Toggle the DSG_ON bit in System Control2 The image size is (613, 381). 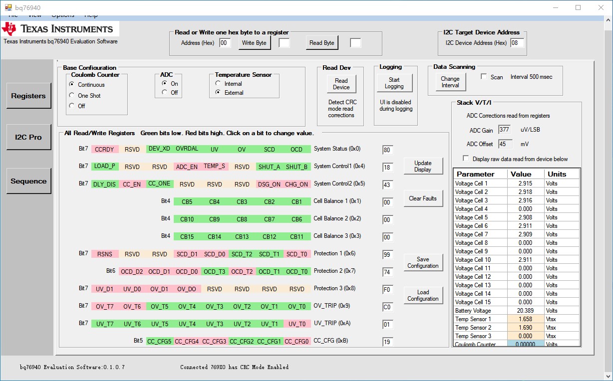[x=269, y=184]
